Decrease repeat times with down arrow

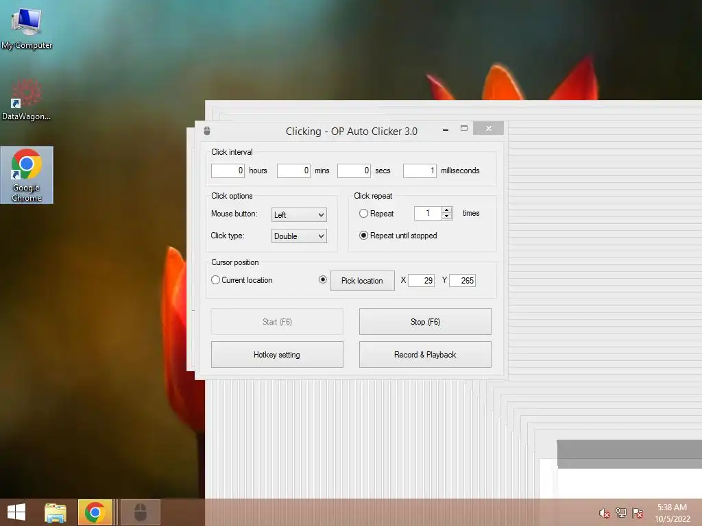point(447,216)
